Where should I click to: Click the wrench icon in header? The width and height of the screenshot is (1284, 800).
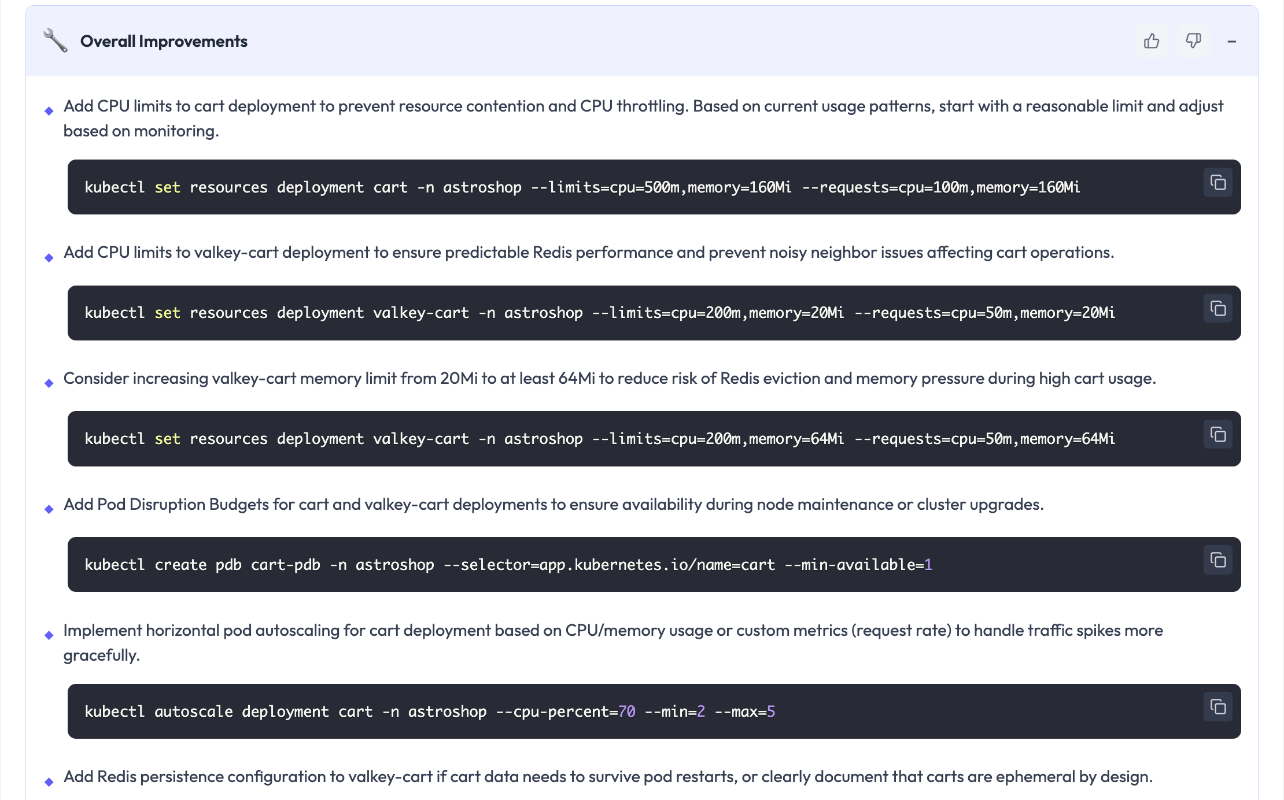(56, 41)
